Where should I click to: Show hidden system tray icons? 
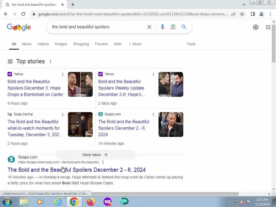(229, 202)
